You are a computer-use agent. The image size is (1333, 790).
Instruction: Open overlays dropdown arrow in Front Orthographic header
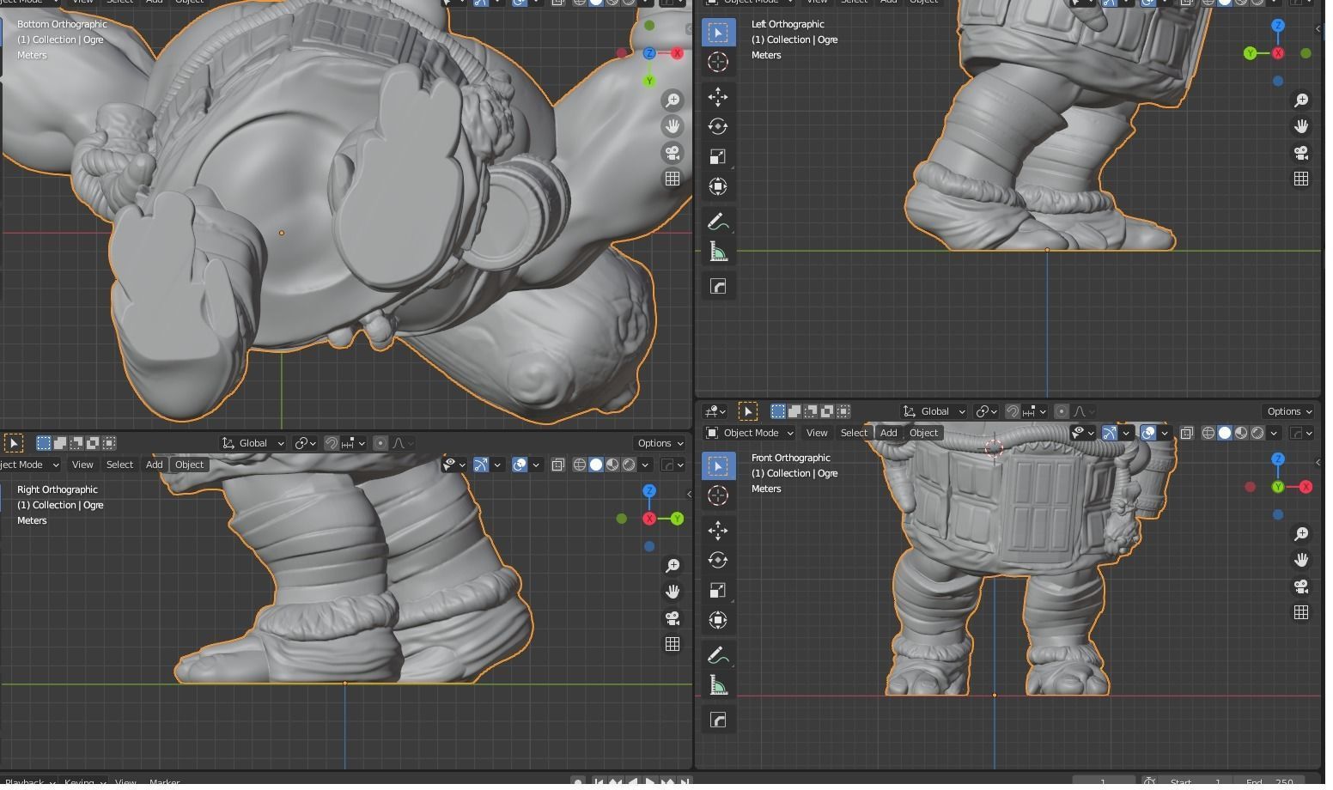pyautogui.click(x=1165, y=434)
